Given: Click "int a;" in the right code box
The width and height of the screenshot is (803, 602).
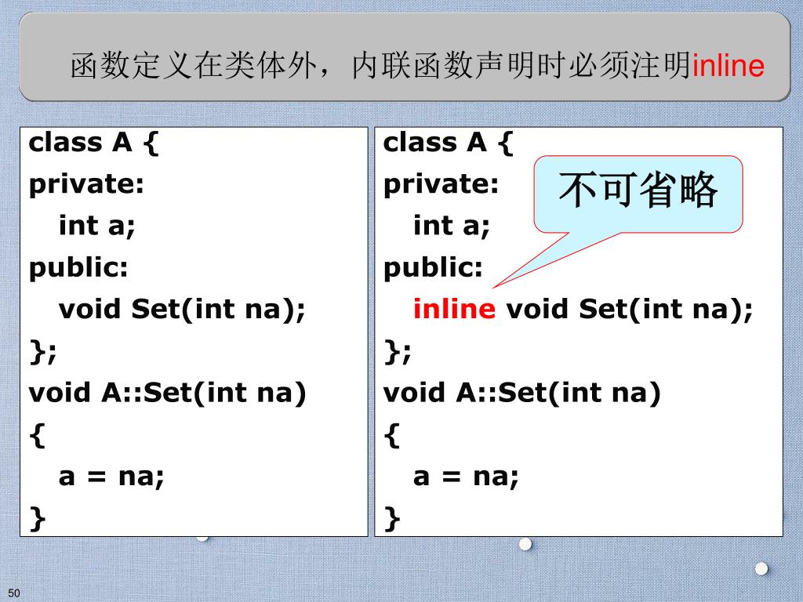Looking at the screenshot, I should (451, 226).
